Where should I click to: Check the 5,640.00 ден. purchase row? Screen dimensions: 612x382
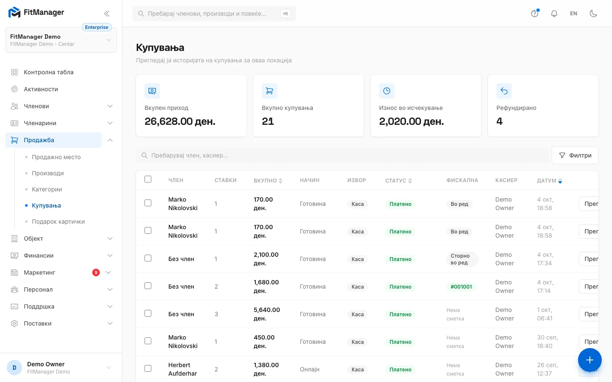148,313
